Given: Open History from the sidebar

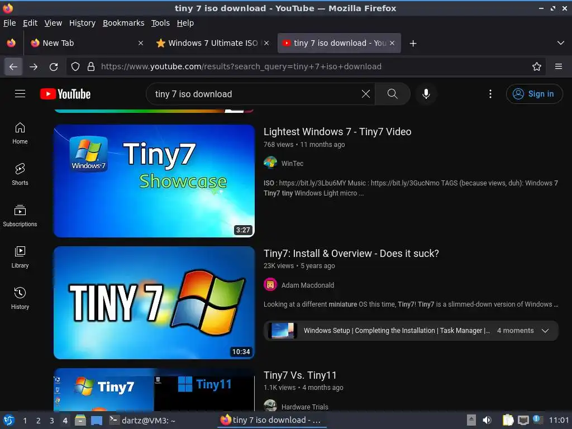Looking at the screenshot, I should (x=20, y=299).
